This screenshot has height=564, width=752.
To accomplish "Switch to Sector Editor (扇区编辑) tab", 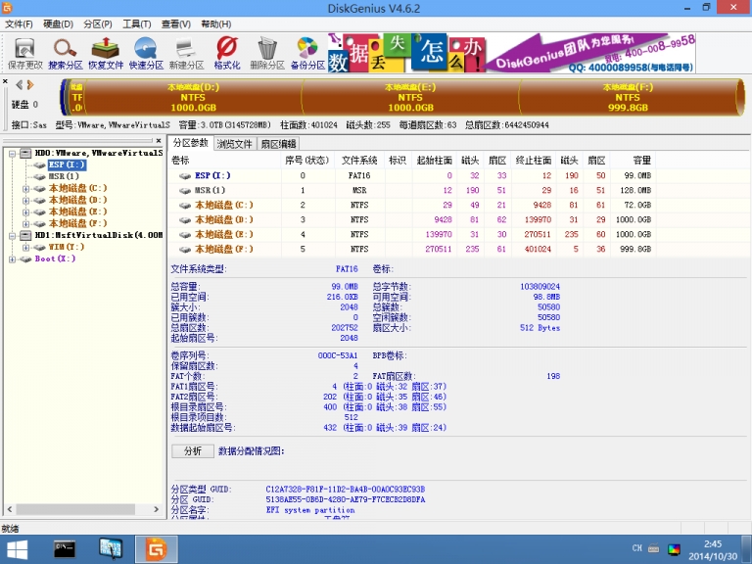I will tap(279, 144).
